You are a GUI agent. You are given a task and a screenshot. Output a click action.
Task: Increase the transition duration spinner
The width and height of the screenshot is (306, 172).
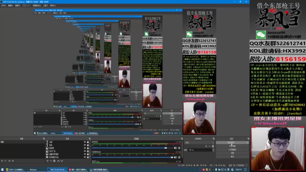click(213, 149)
